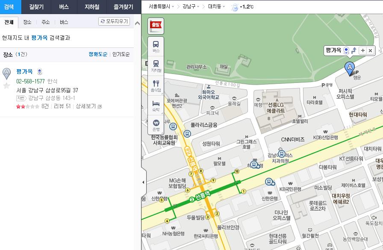This screenshot has height=250, width=383.
Task: Collapse the left search panel with arrow
Action: click(x=144, y=182)
